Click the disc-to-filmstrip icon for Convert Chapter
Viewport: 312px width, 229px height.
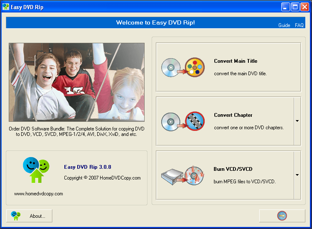pyautogui.click(x=183, y=121)
